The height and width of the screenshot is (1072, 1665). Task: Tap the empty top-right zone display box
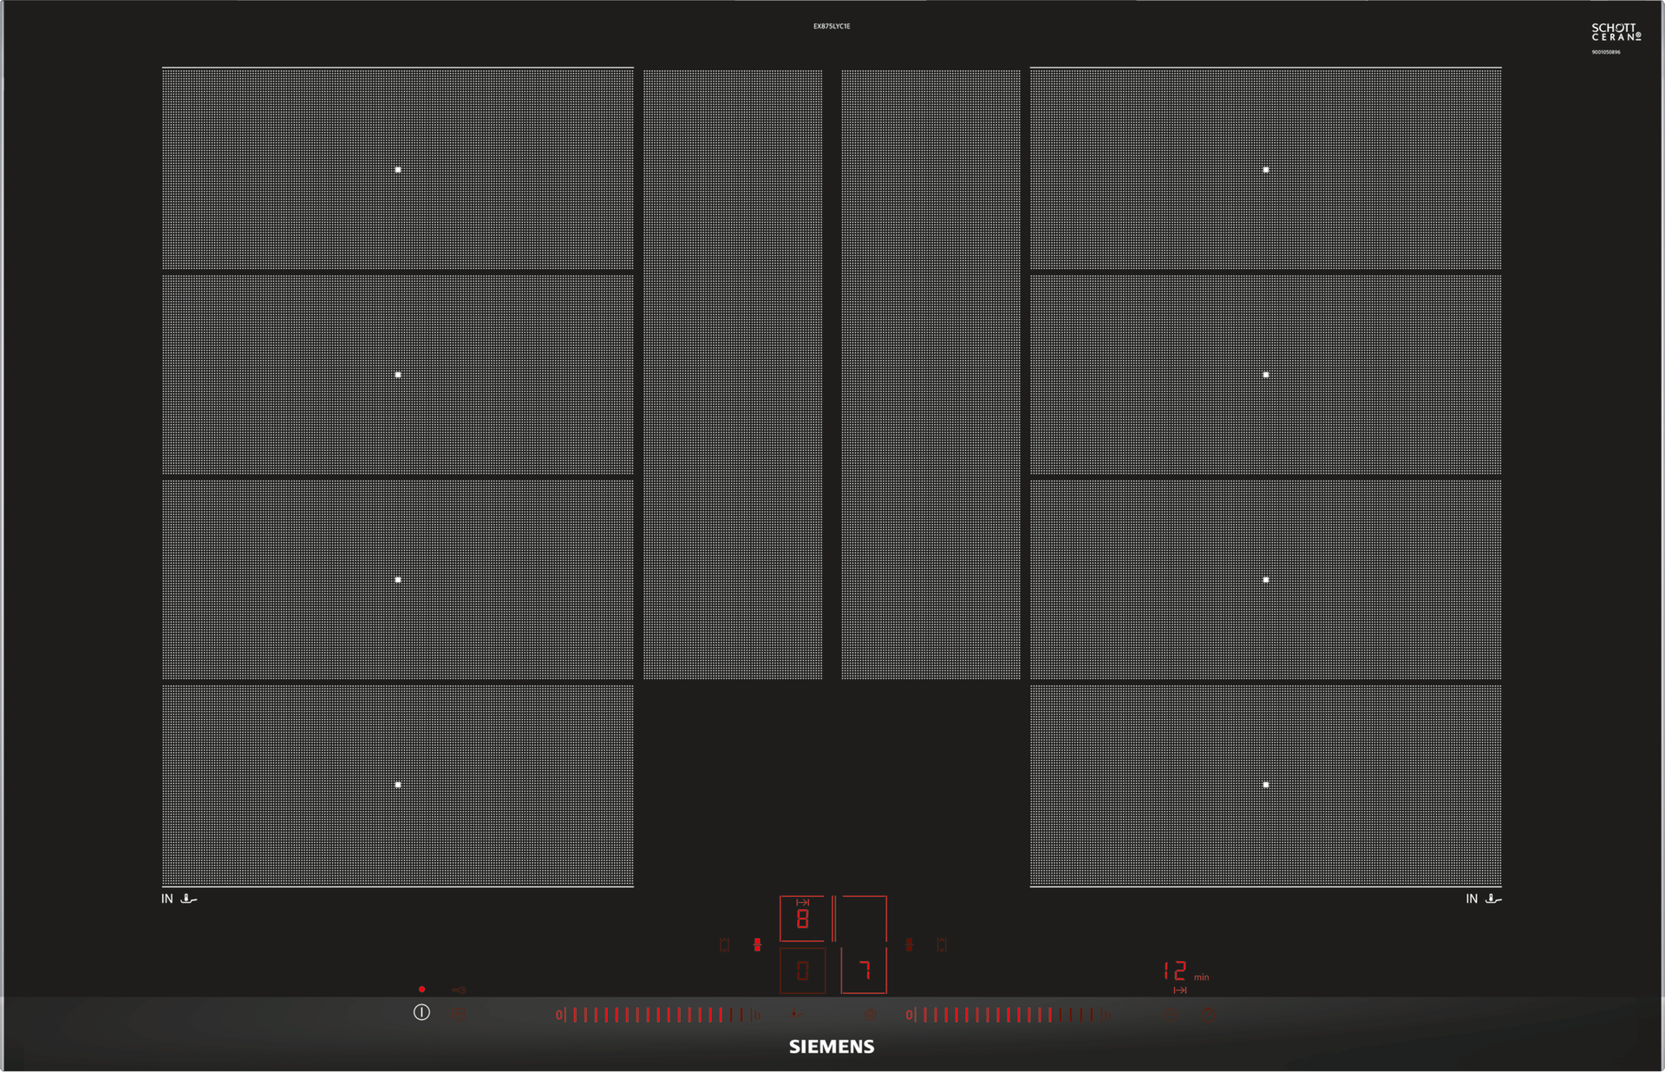tap(864, 919)
